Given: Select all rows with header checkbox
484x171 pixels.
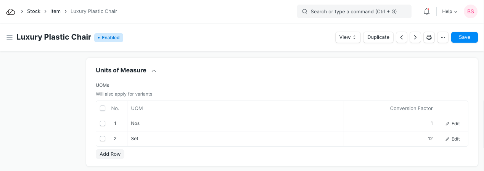Looking at the screenshot, I should tap(103, 109).
